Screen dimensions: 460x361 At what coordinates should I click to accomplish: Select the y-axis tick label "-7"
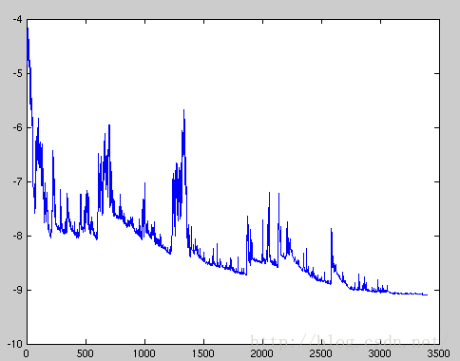pos(17,181)
